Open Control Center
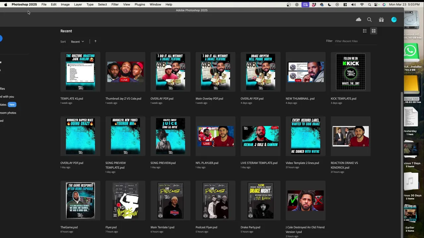Image resolution: width=424 pixels, height=238 pixels. coord(377,4)
